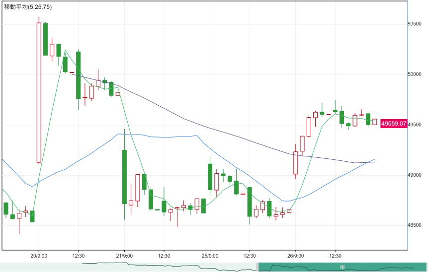Click the red gap-up candlestick at 26/9:00
The height and width of the screenshot is (273, 428).
click(x=296, y=163)
